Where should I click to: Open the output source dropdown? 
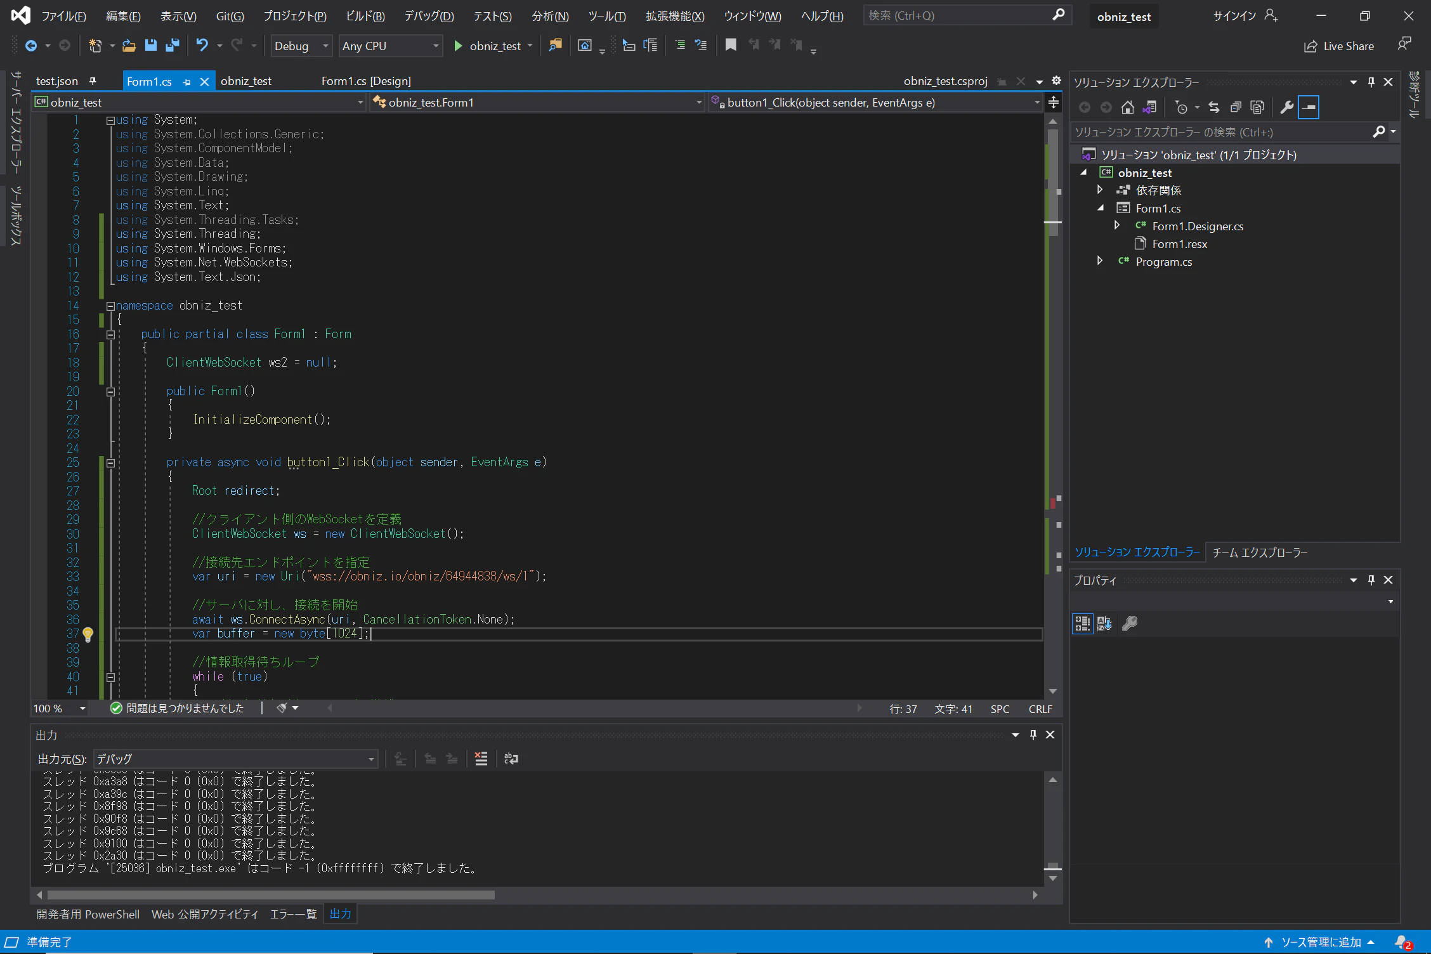[235, 759]
